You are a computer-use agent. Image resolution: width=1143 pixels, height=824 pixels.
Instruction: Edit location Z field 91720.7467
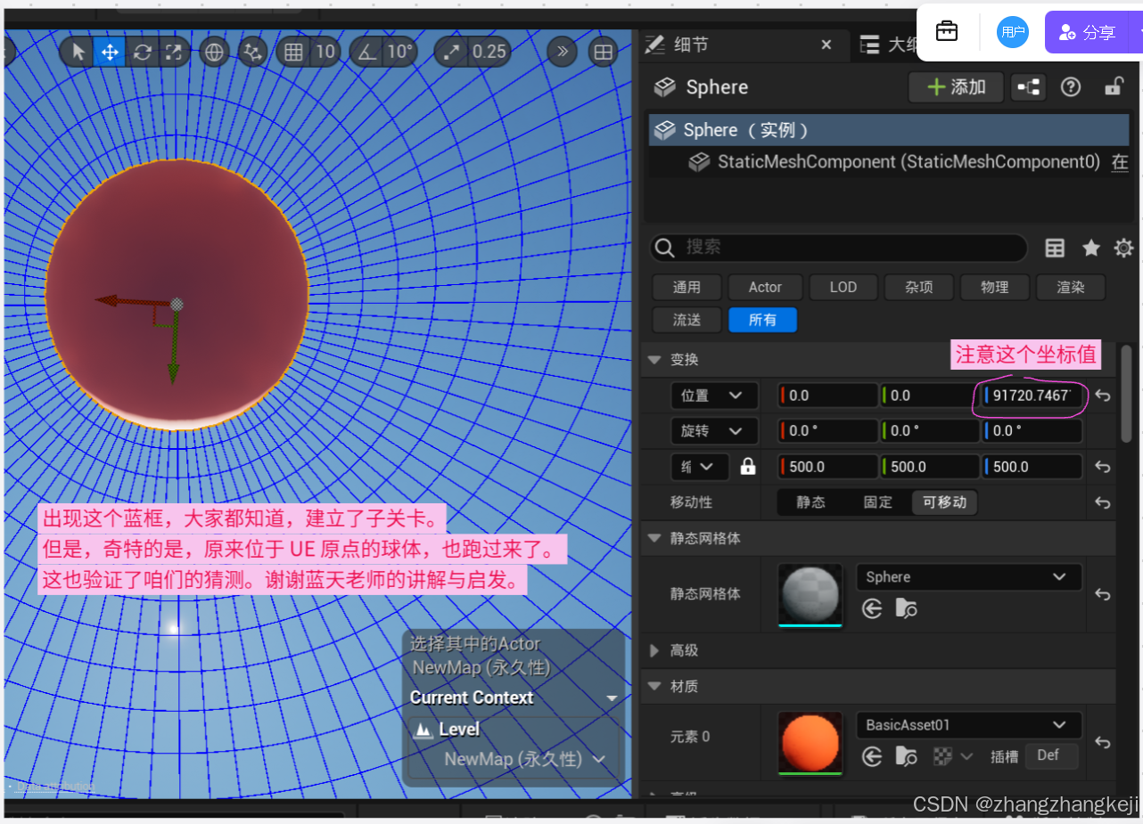[1032, 396]
